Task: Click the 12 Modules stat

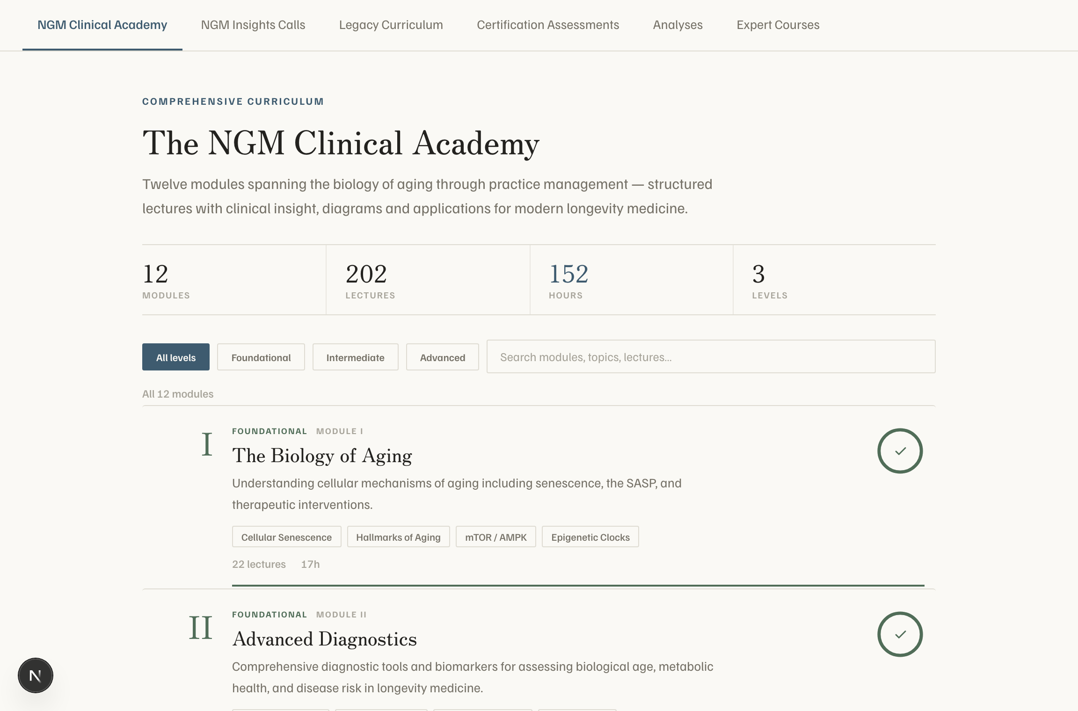Action: [x=234, y=280]
